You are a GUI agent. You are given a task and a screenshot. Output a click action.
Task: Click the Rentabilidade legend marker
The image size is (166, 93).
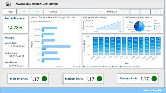[39, 21]
